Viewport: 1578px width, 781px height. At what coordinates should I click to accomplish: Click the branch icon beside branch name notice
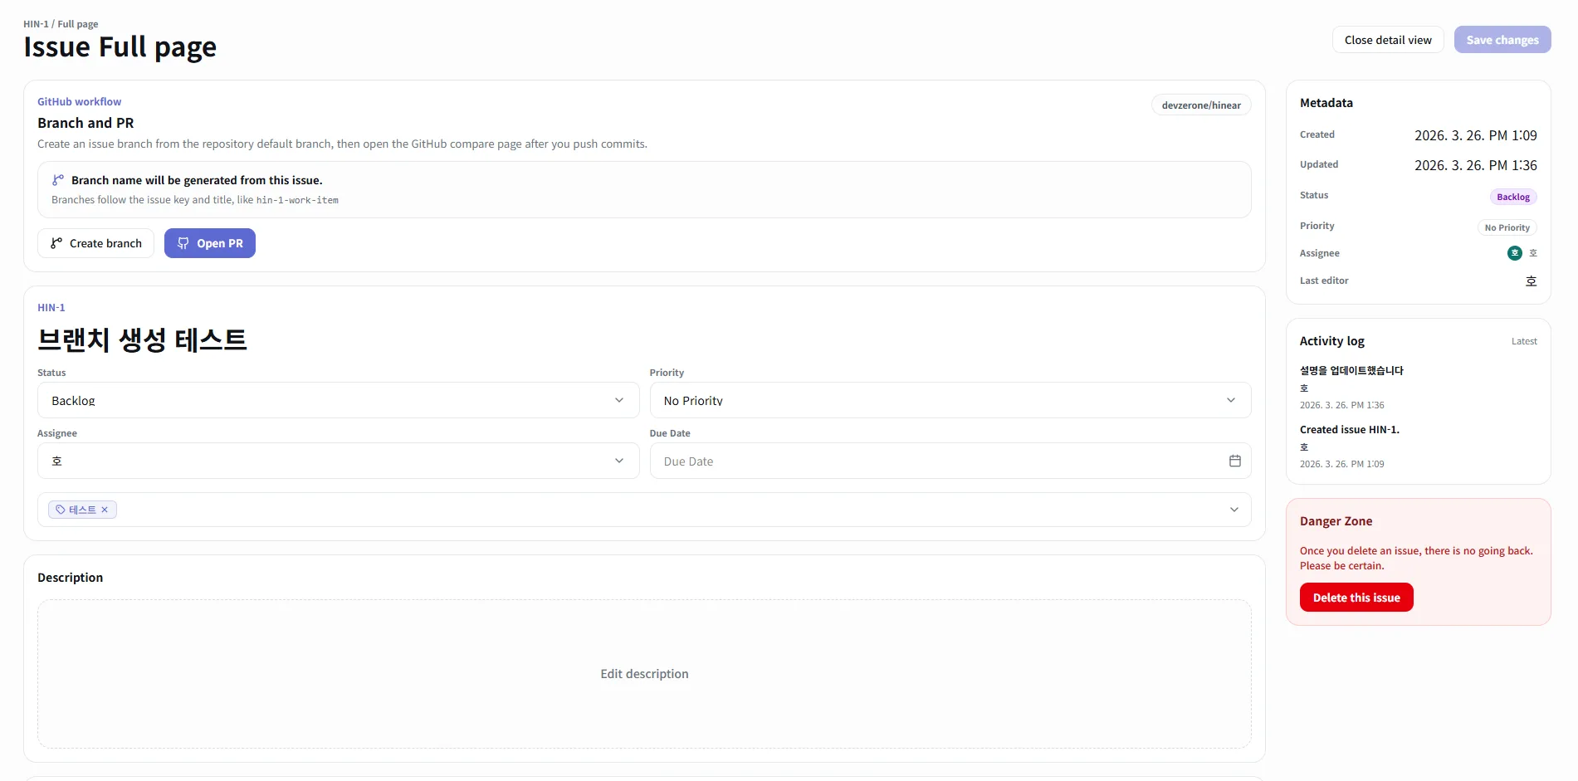58,180
